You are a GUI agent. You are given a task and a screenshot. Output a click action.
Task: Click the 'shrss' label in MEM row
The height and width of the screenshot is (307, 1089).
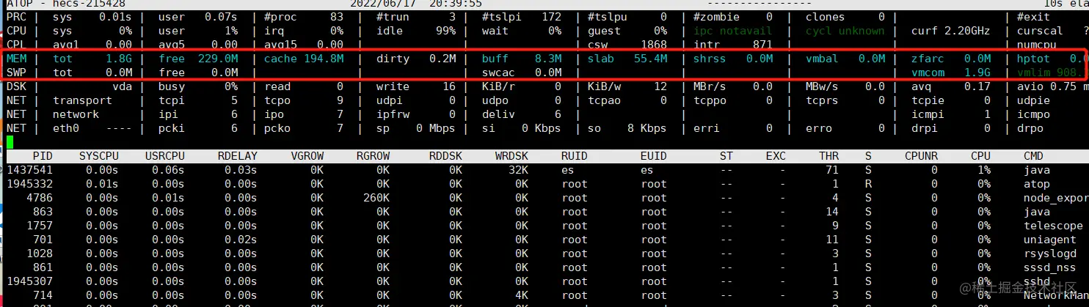pos(708,59)
